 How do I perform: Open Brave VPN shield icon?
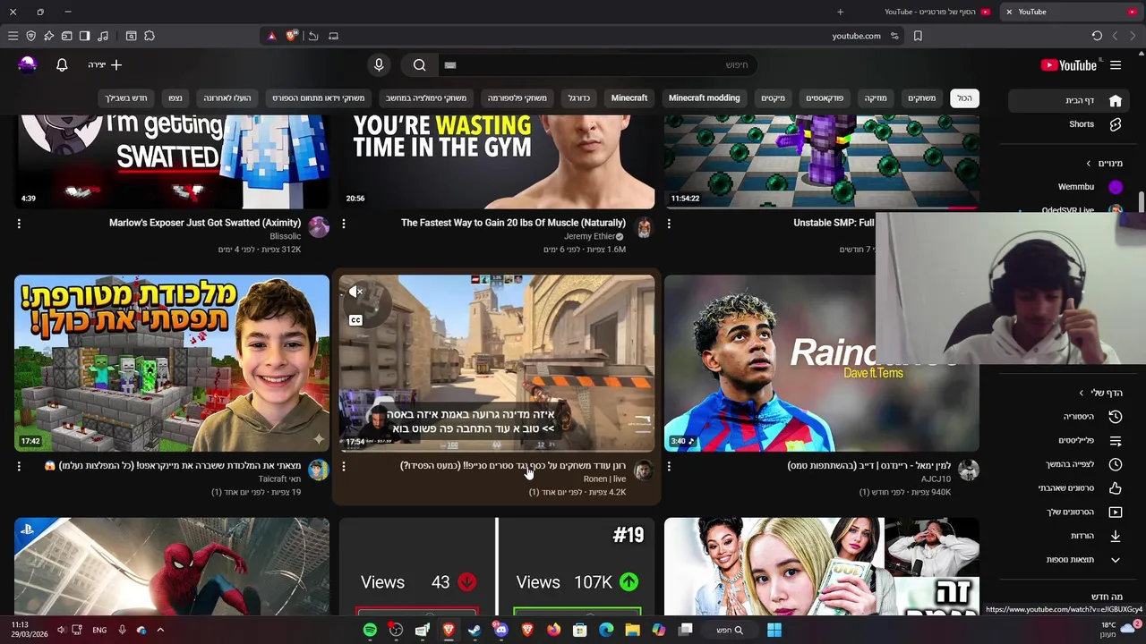[30, 36]
